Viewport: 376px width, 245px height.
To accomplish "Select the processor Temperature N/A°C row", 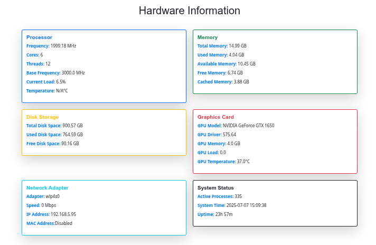I will [x=47, y=91].
